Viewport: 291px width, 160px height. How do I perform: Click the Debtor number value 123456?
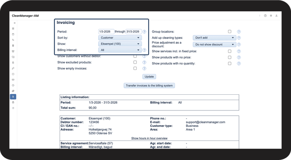94,122
